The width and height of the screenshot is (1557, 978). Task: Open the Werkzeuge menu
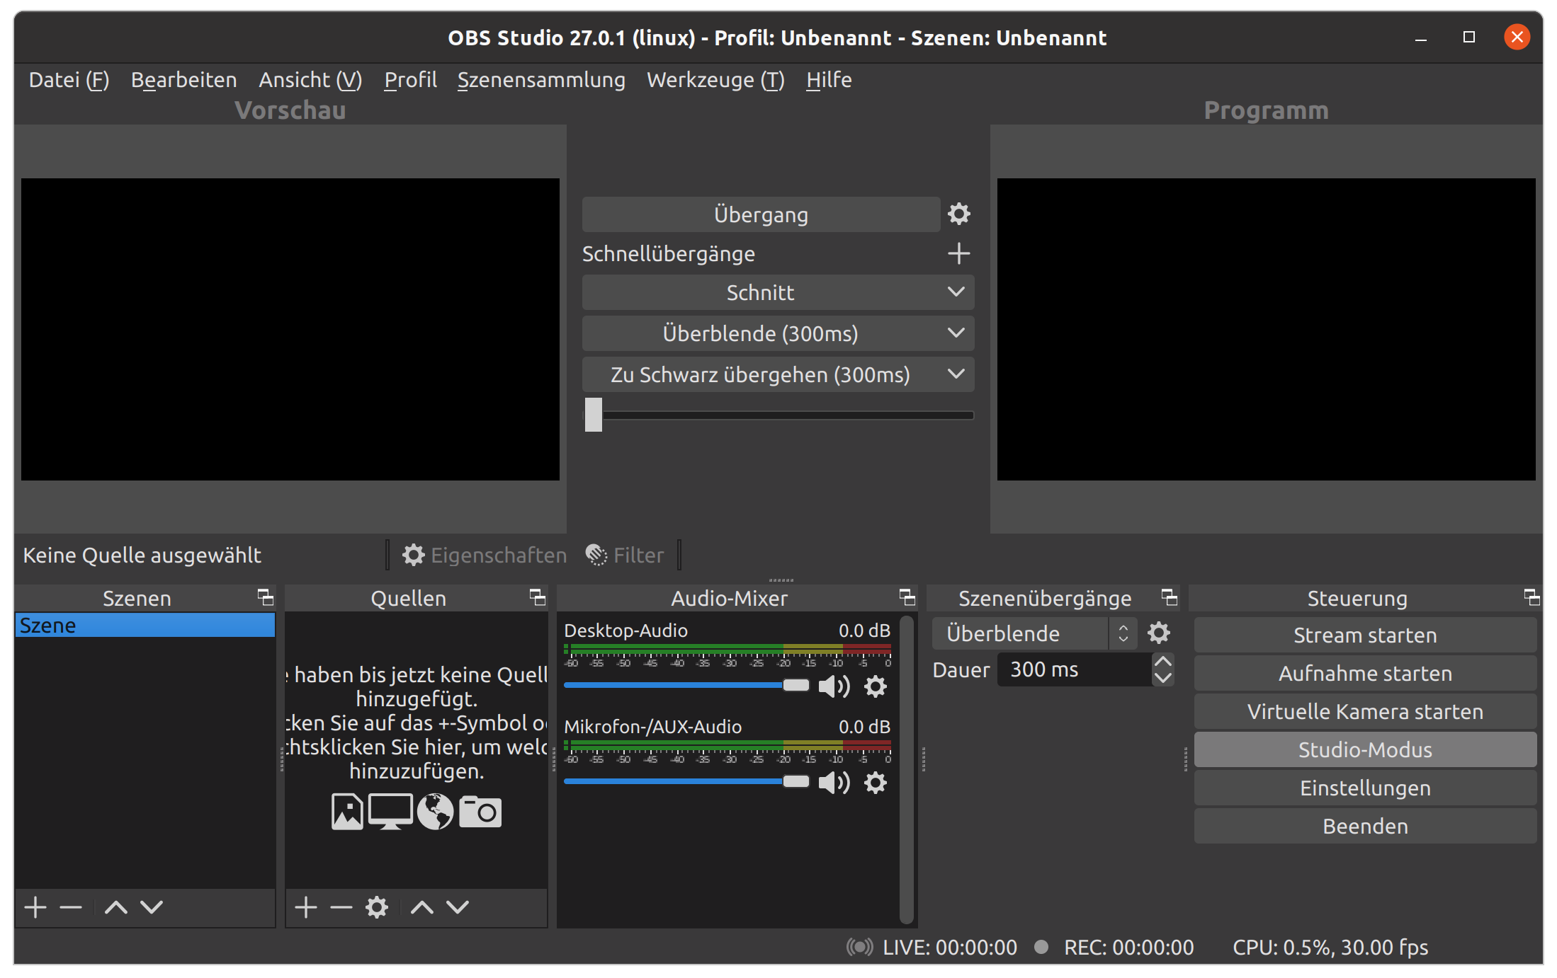point(715,80)
